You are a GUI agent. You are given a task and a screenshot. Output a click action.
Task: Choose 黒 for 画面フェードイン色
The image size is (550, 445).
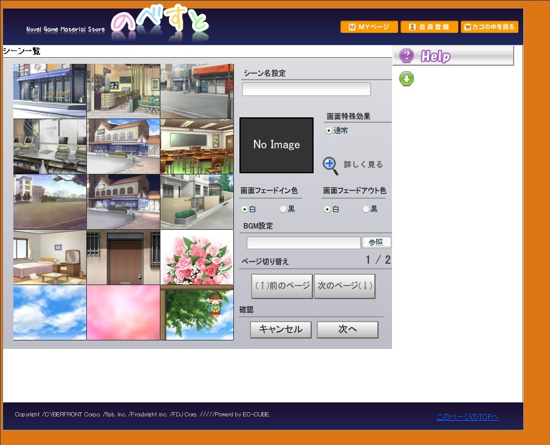(283, 209)
